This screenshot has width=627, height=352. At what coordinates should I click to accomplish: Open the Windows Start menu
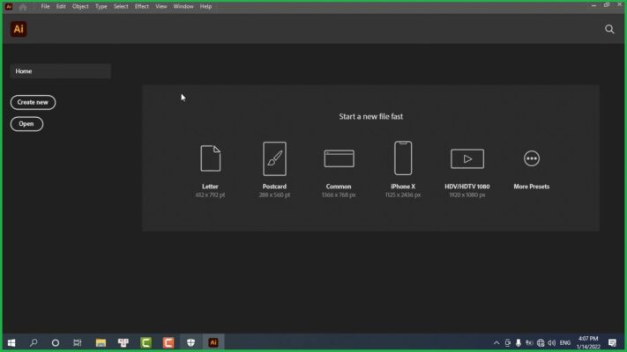point(11,342)
